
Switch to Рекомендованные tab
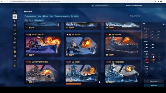pos(30,16)
